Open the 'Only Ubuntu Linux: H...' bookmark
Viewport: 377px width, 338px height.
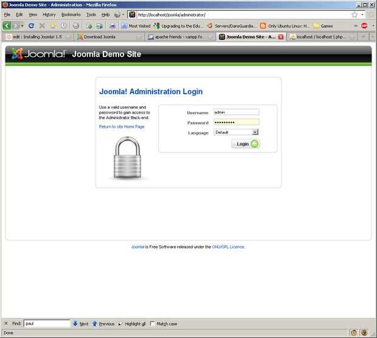tap(284, 26)
